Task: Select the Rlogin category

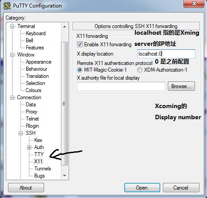Action: coord(32,126)
